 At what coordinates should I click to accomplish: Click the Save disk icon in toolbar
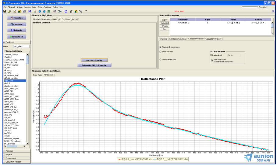pos(5,11)
